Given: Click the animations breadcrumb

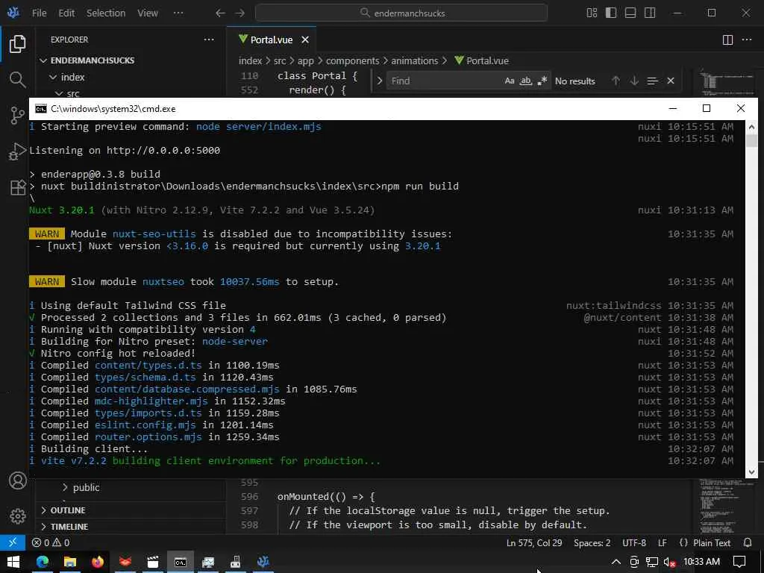Looking at the screenshot, I should pyautogui.click(x=415, y=61).
